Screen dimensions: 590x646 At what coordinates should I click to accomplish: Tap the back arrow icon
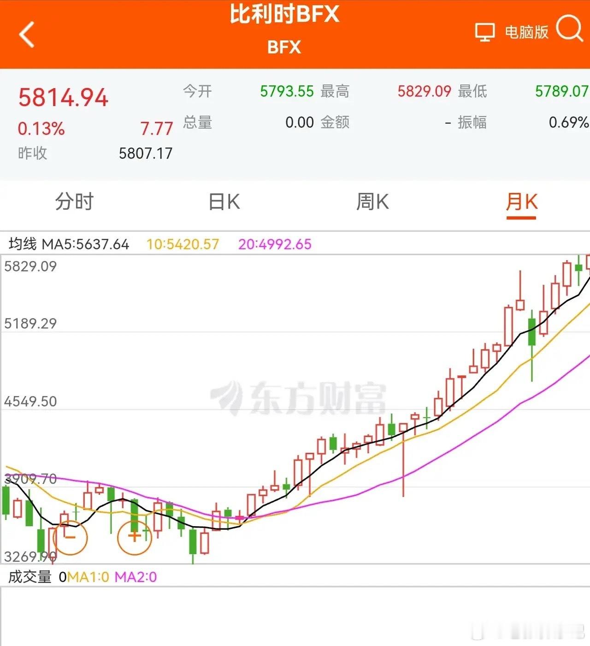click(27, 34)
